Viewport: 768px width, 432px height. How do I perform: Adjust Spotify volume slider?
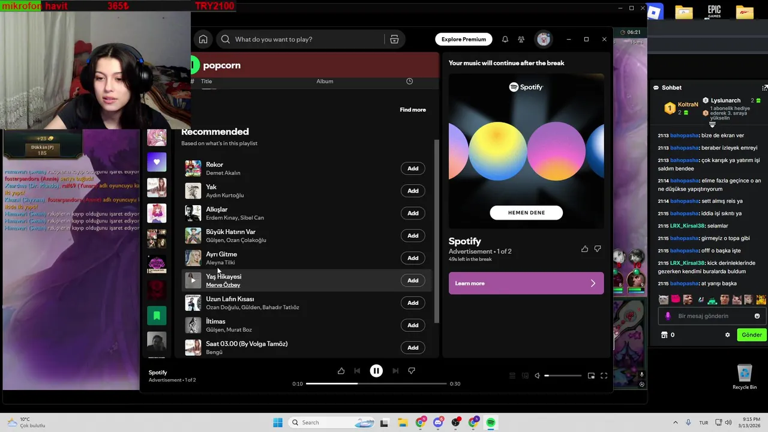click(563, 376)
